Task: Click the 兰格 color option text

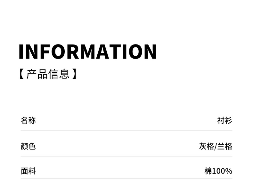Action: [224, 147]
